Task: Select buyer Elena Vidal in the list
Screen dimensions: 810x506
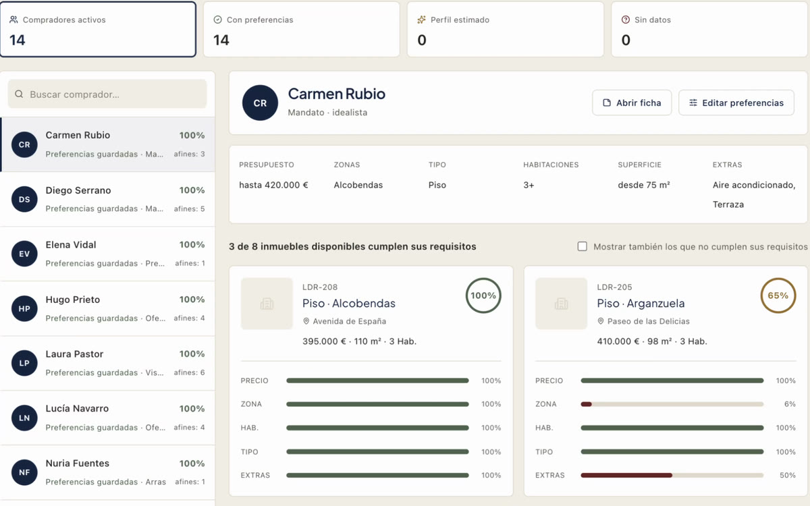Action: (x=108, y=254)
